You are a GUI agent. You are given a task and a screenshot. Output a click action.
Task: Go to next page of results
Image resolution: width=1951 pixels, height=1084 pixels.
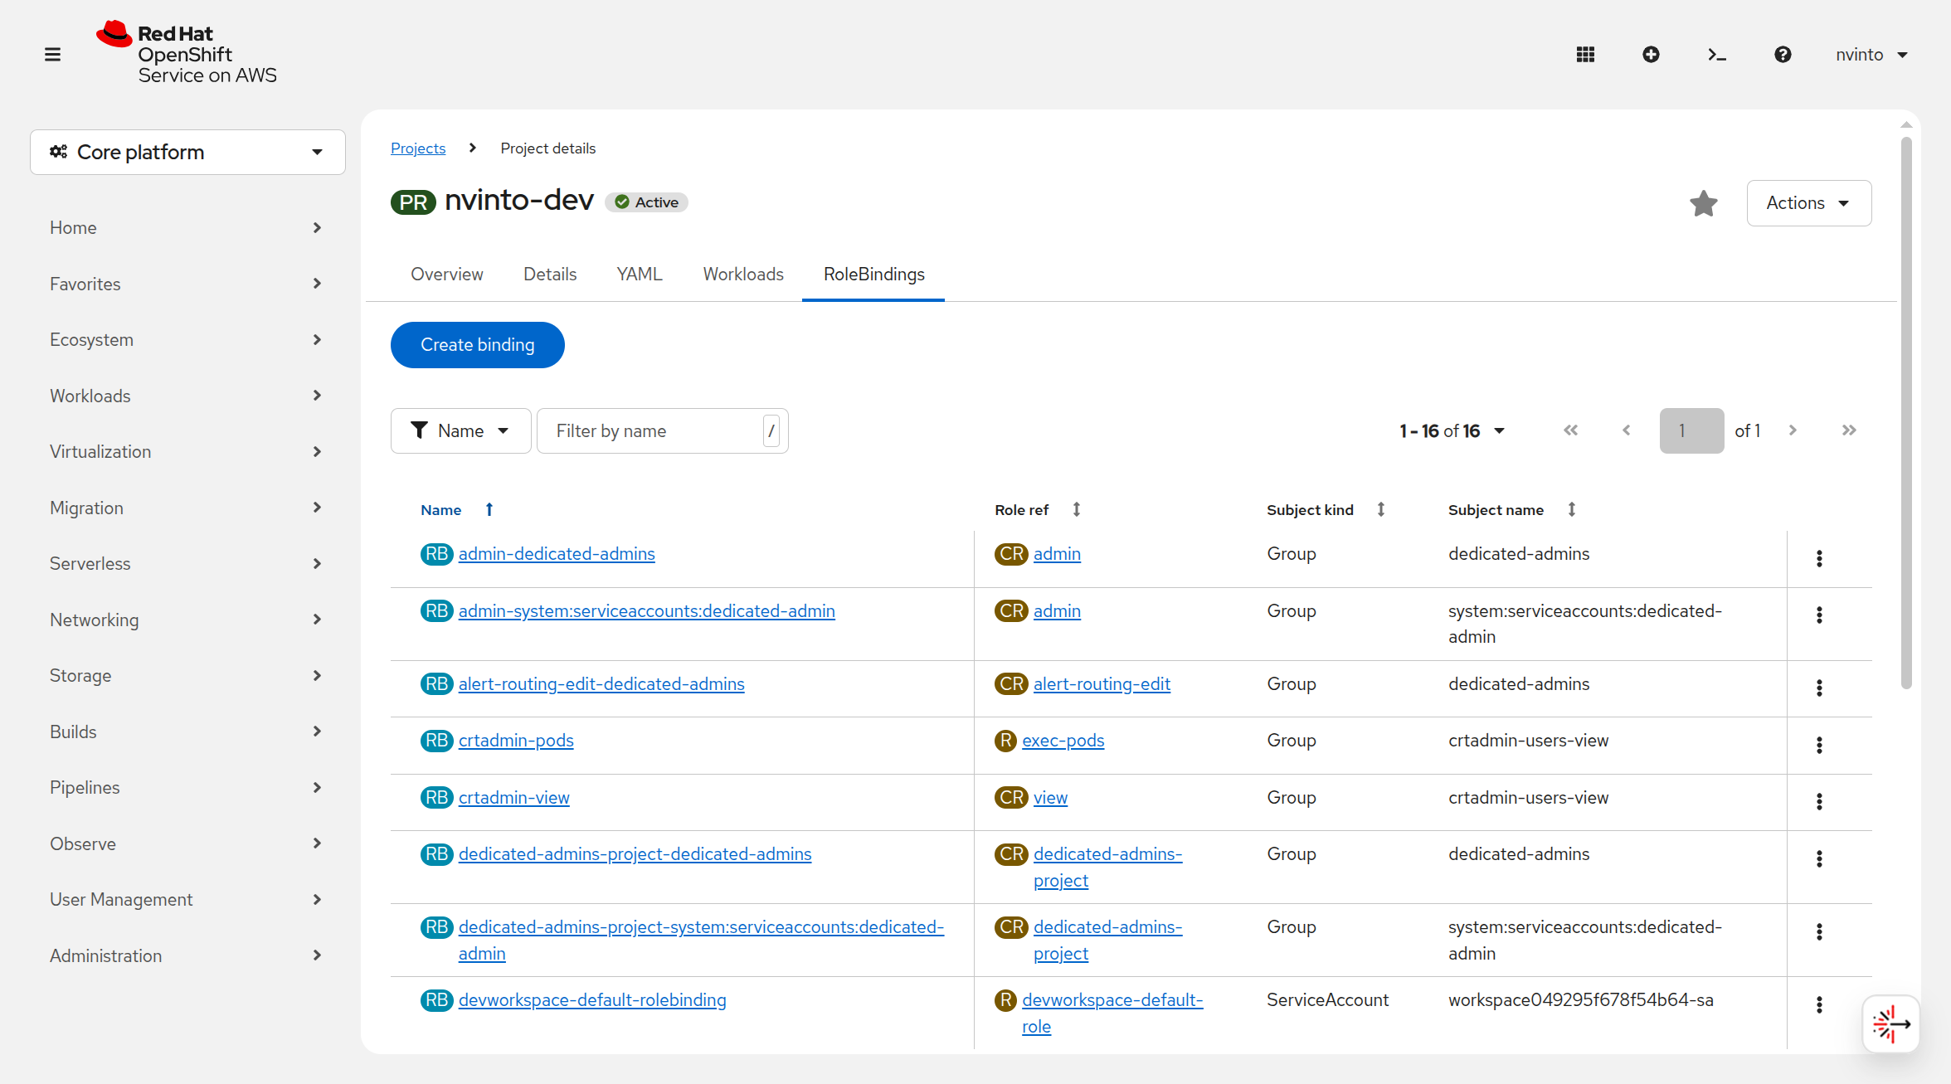point(1793,430)
